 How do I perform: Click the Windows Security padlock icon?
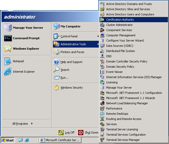point(57,88)
